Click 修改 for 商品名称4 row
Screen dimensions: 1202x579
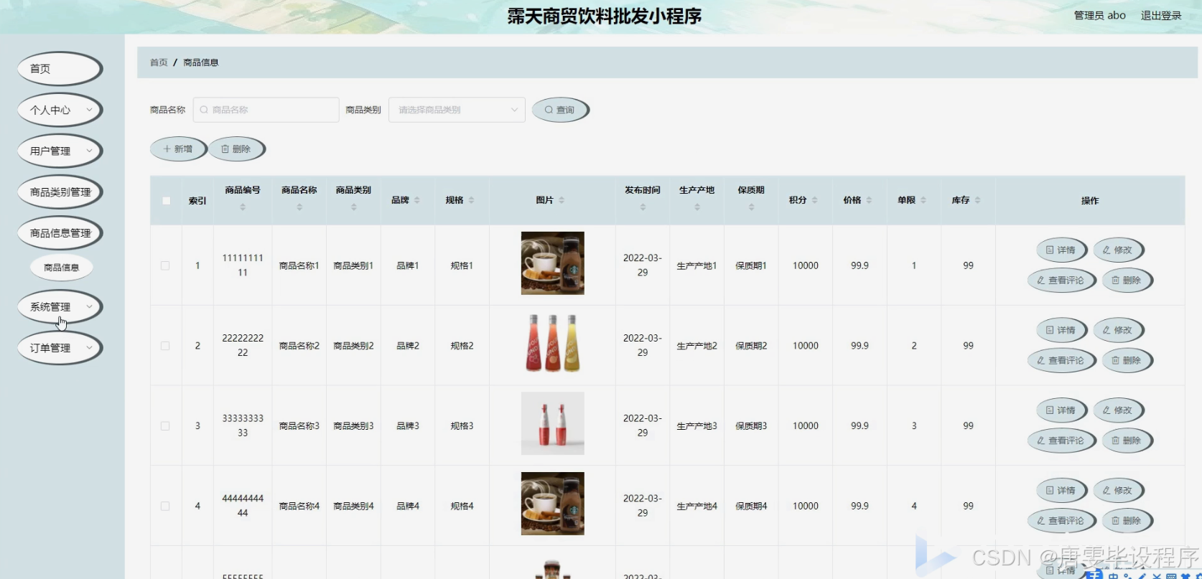[1118, 491]
